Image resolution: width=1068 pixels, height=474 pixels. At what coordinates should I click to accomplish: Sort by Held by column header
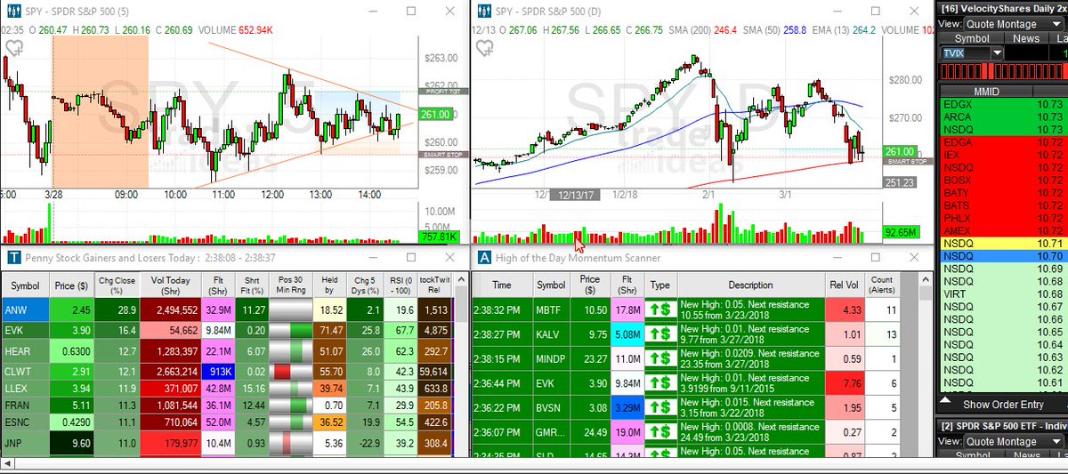[x=328, y=285]
